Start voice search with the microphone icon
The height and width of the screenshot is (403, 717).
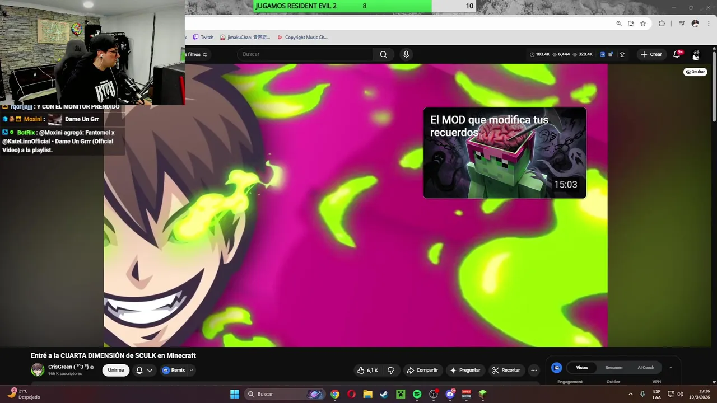point(406,54)
